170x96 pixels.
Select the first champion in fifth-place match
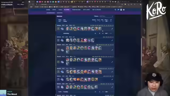click(x=67, y=40)
